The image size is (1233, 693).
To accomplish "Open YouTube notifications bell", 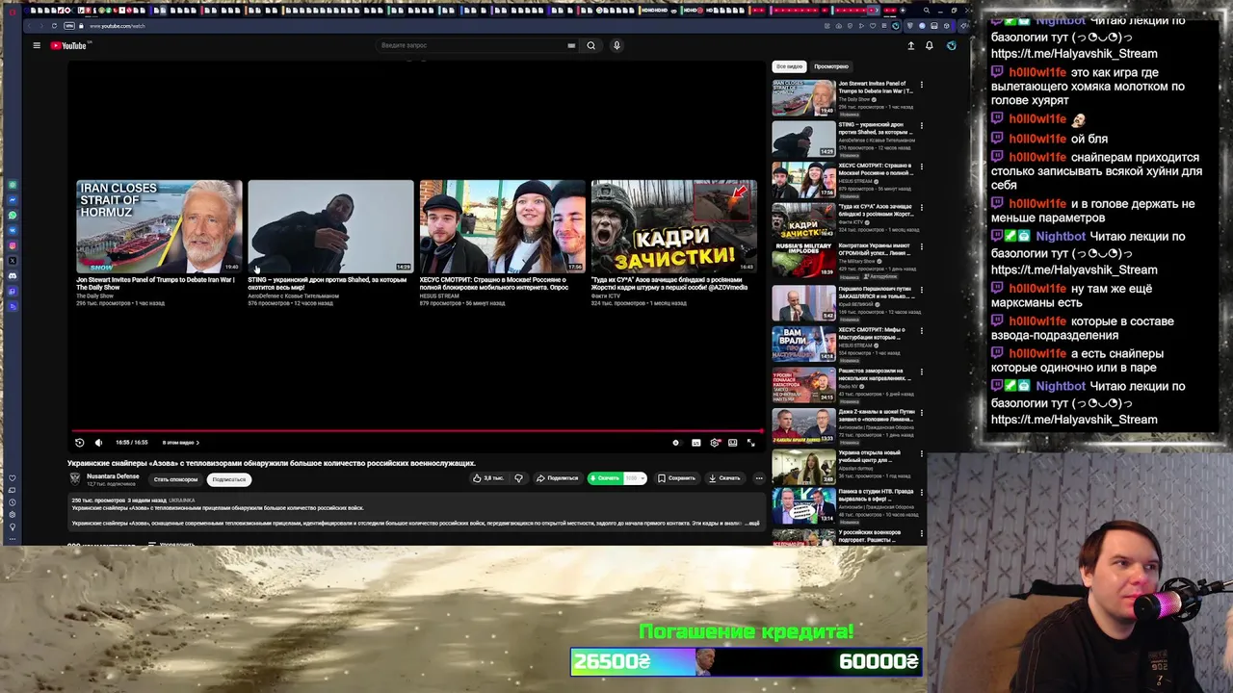I will click(930, 45).
